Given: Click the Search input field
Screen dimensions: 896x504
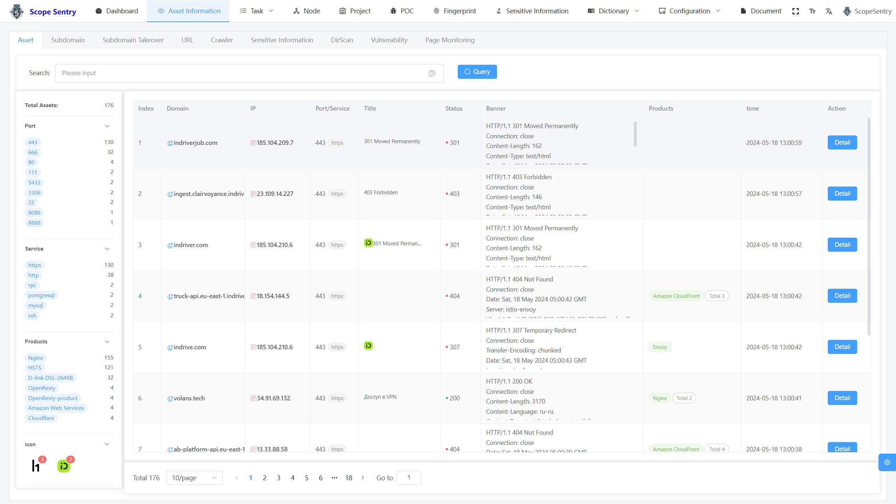Looking at the screenshot, I should 241,73.
